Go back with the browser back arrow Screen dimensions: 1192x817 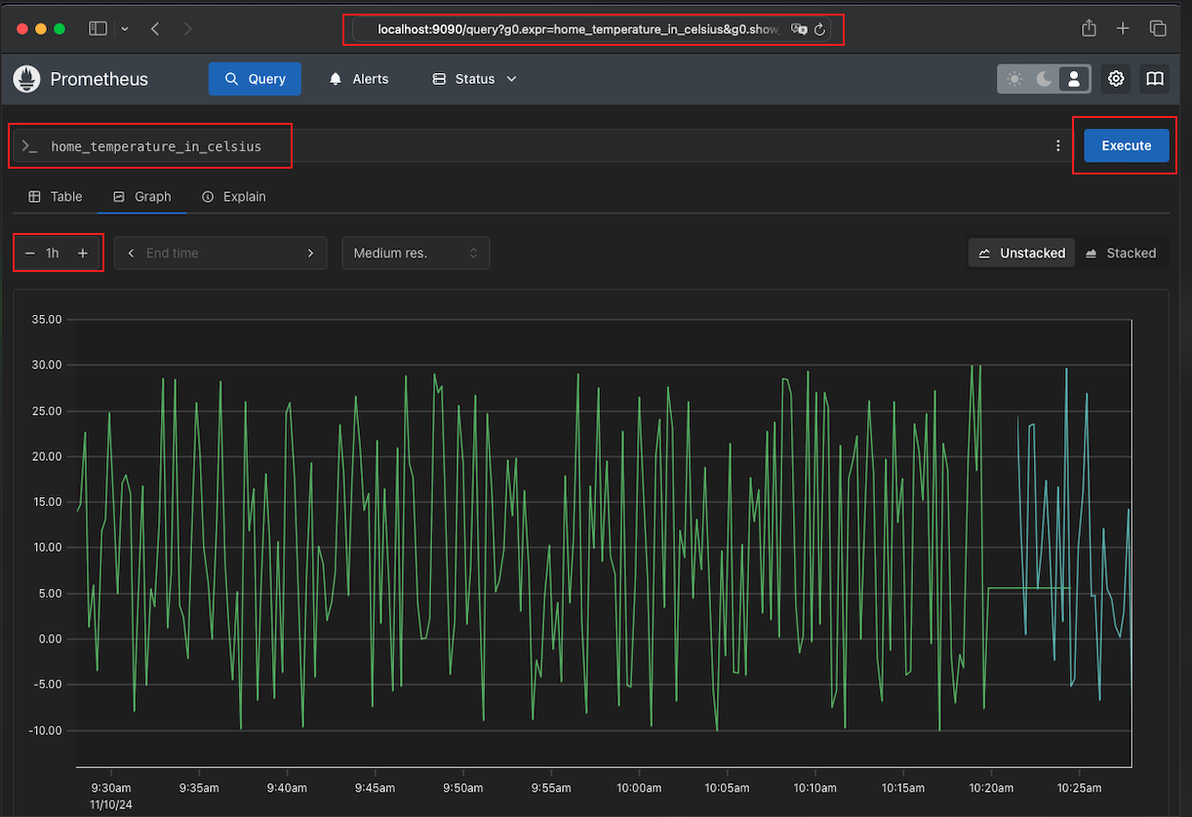click(x=155, y=29)
